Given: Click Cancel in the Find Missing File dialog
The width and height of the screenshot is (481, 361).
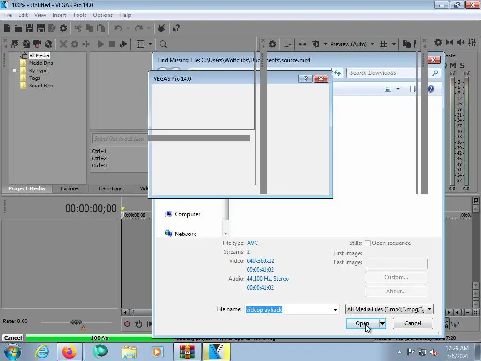Looking at the screenshot, I should (x=412, y=323).
